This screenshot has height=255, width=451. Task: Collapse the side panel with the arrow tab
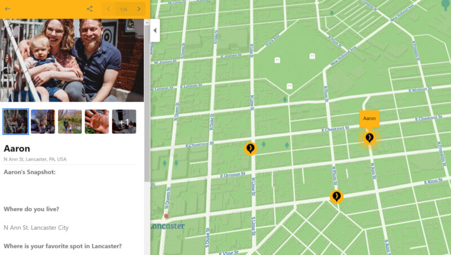[x=155, y=30]
